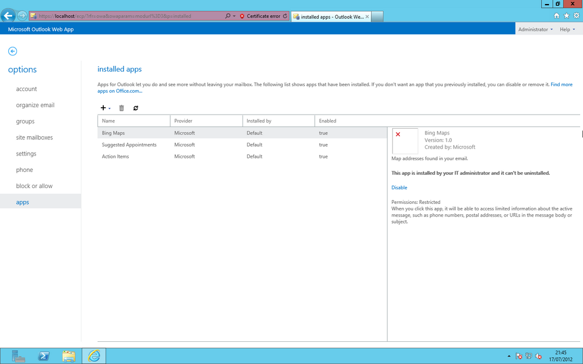The height and width of the screenshot is (364, 583).
Task: Click Microsoft provider cell for Action Items
Action: click(x=184, y=156)
